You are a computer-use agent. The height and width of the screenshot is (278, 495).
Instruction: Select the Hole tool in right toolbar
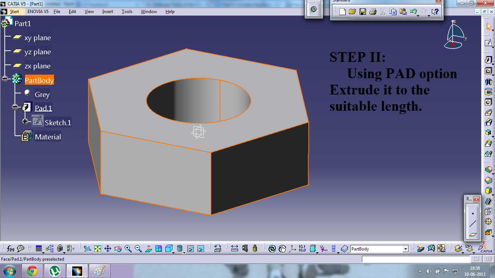tap(488, 102)
